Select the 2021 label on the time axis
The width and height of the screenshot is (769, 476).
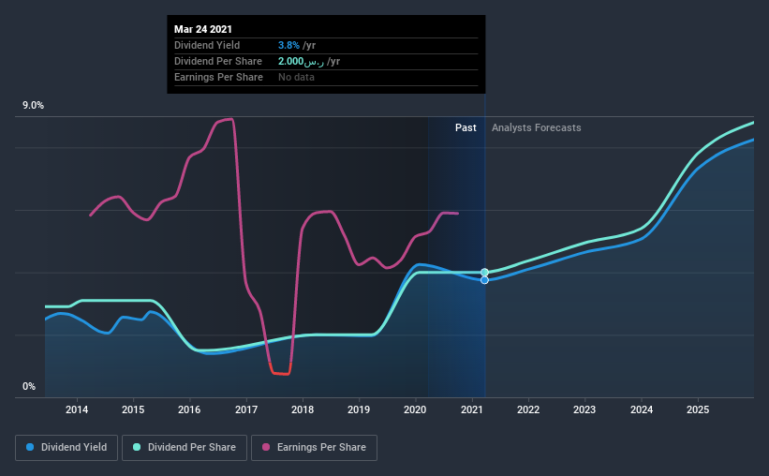(x=472, y=409)
